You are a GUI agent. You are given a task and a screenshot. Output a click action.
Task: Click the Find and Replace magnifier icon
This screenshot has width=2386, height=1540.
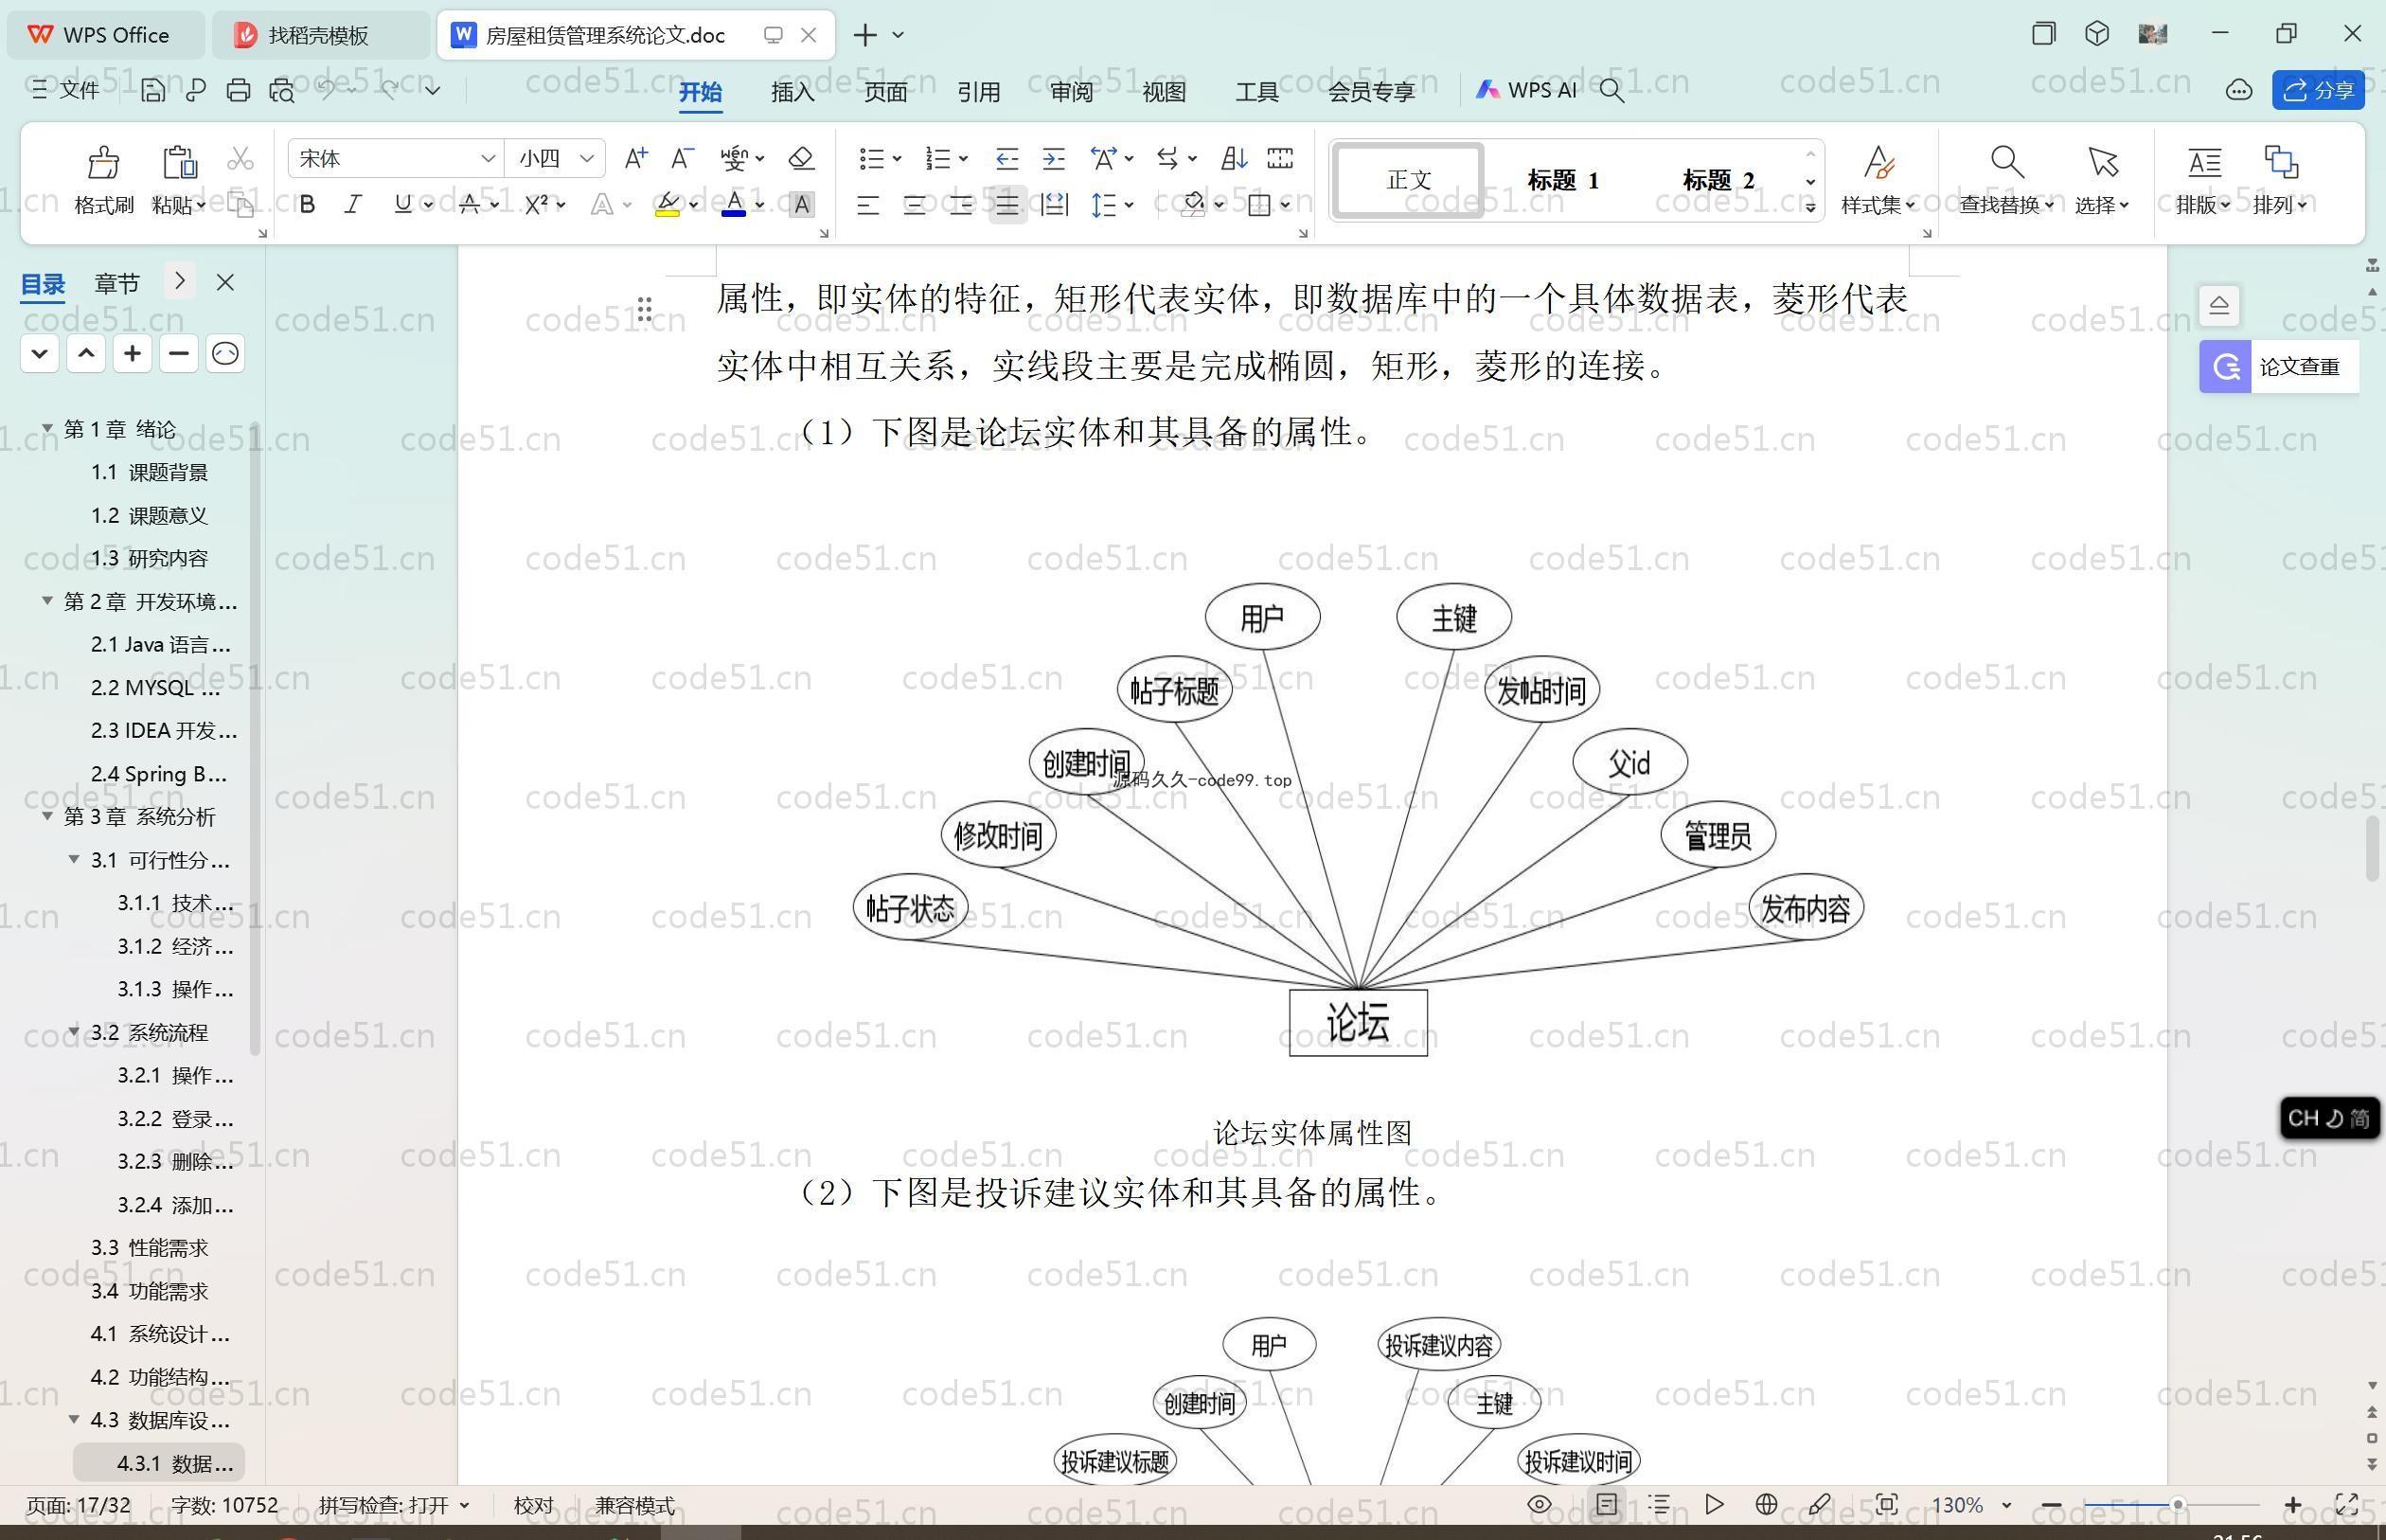pos(2006,162)
